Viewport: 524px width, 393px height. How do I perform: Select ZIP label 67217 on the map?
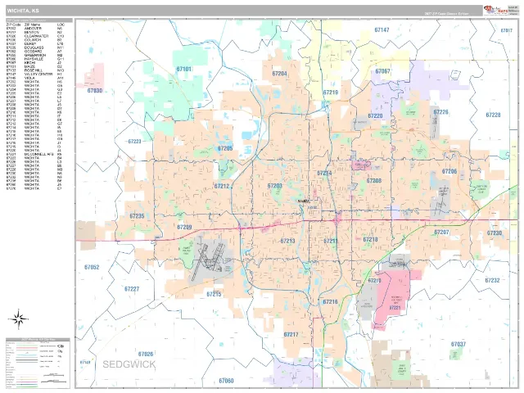click(x=291, y=334)
